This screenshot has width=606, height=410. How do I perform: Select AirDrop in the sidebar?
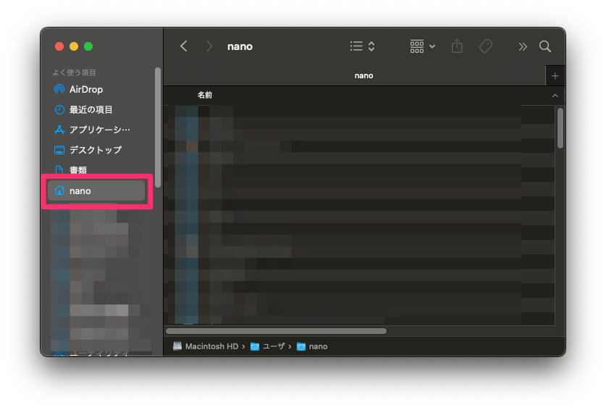pyautogui.click(x=85, y=89)
